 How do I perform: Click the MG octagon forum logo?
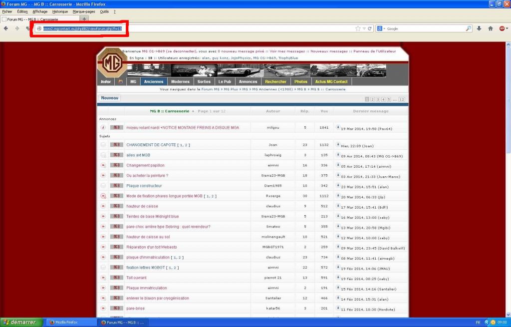(x=112, y=63)
